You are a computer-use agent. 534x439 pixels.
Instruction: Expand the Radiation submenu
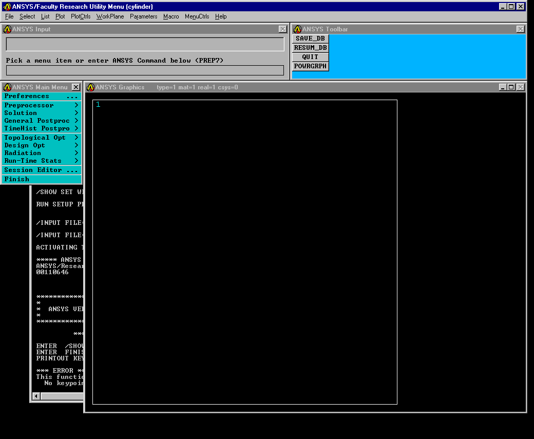pos(42,153)
